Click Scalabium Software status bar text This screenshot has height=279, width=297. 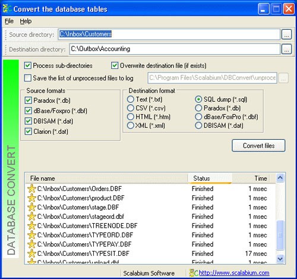pyautogui.click(x=148, y=273)
